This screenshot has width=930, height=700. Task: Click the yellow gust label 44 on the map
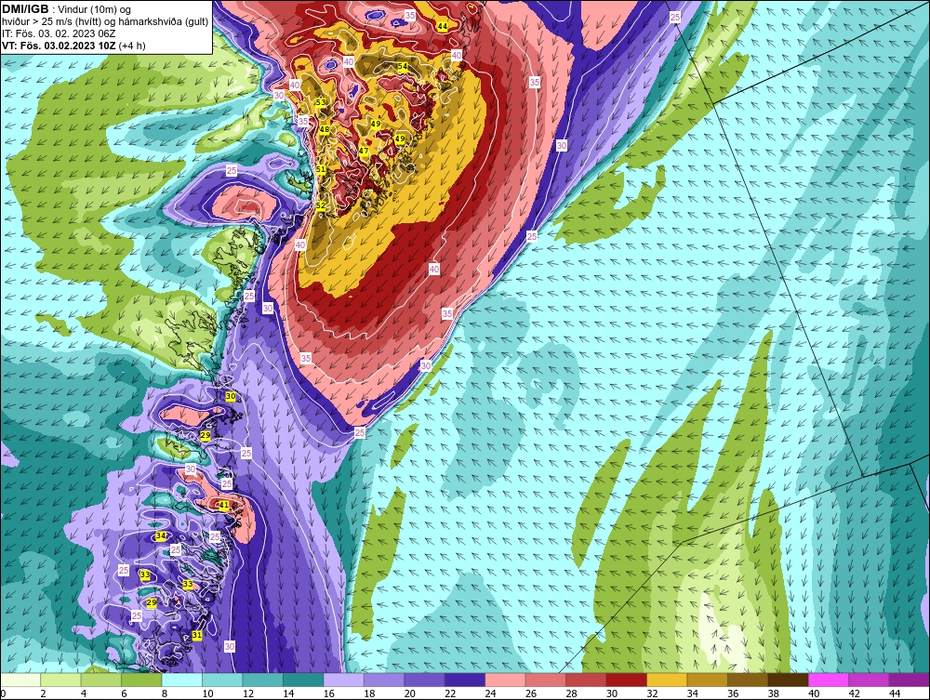443,27
